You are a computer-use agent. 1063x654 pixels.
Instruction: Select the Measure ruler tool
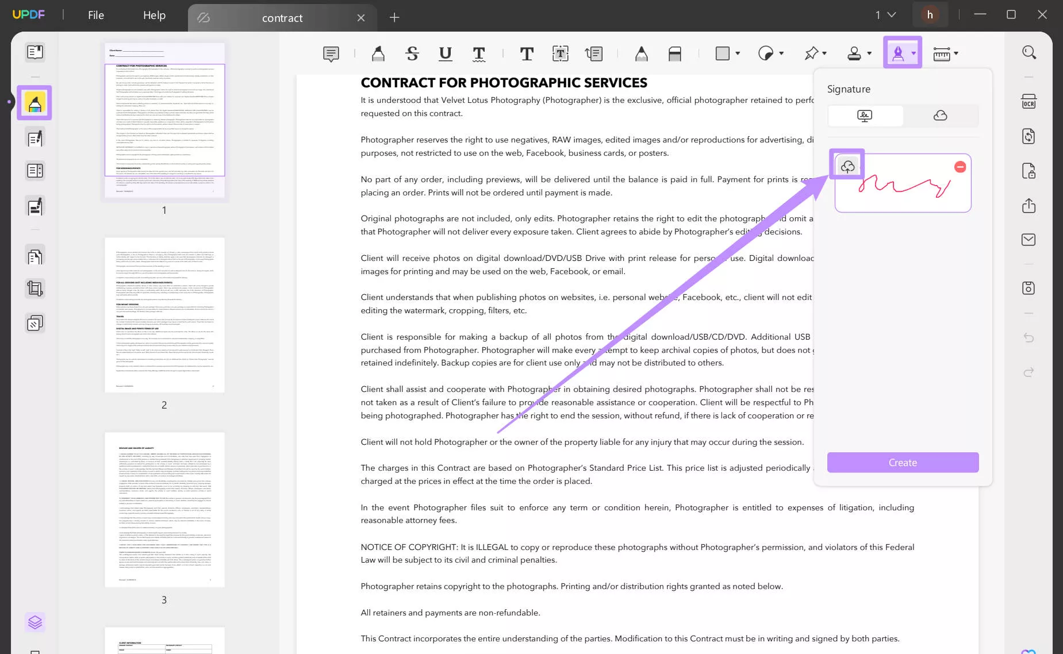pos(942,55)
